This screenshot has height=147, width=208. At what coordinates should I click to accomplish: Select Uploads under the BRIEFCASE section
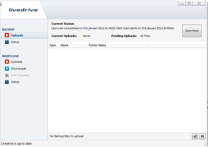(16, 62)
